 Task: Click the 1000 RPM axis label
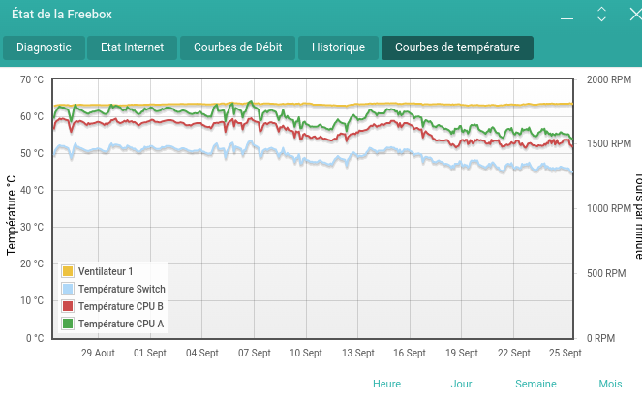coord(609,209)
